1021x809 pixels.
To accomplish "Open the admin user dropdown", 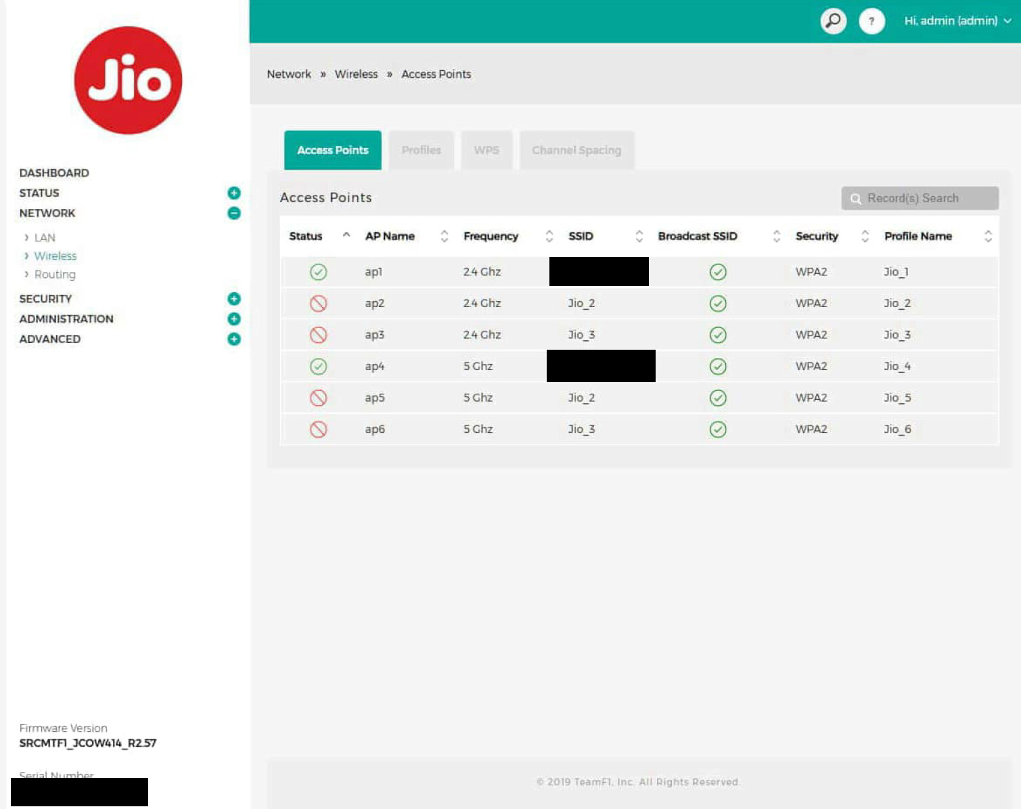I will click(957, 21).
